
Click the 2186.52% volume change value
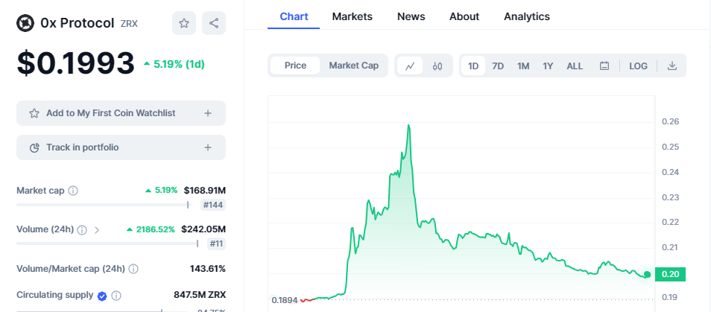[151, 229]
